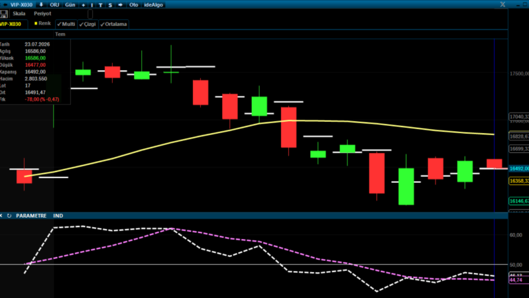Viewport: 529px width, 298px height.
Task: Click the green Yüksek value 16586,00
Action: pyautogui.click(x=35, y=58)
